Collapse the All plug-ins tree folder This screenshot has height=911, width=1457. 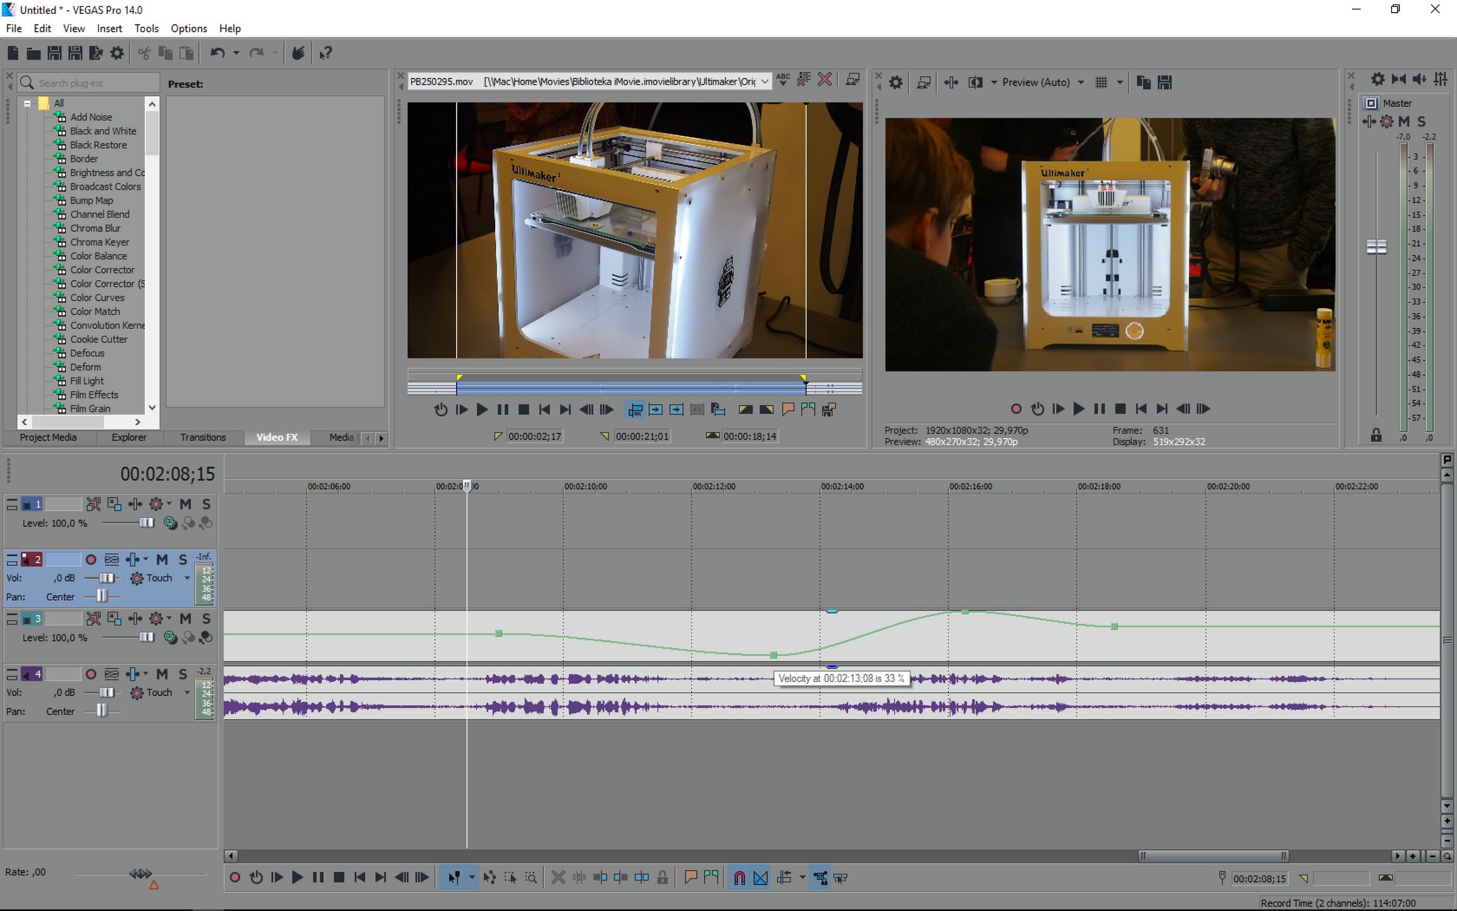27,103
